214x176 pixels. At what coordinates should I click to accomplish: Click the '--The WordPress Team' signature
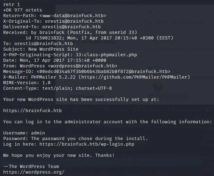pos(31,167)
